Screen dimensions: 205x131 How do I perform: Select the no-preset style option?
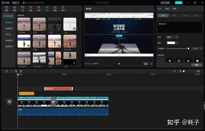click(161, 61)
